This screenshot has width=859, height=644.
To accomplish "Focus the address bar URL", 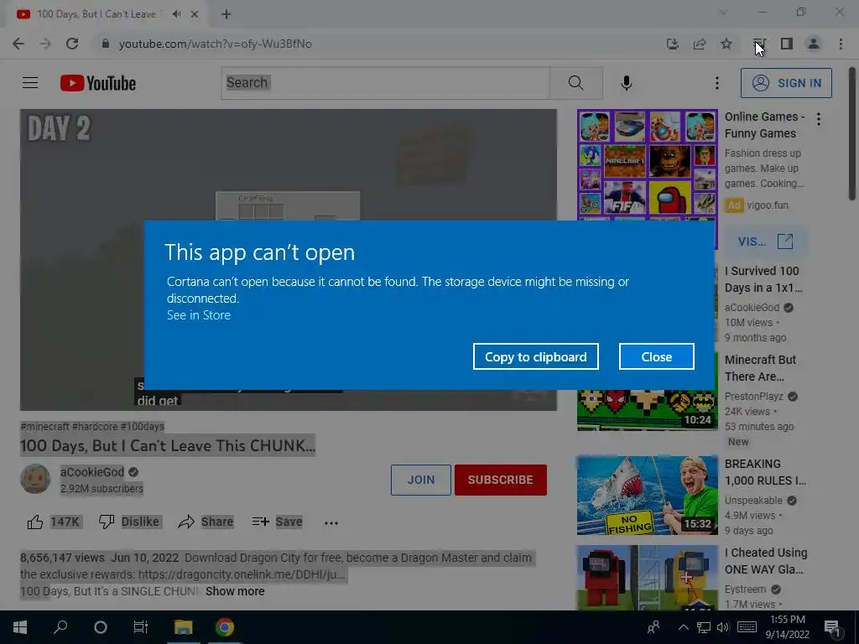I will [x=216, y=44].
